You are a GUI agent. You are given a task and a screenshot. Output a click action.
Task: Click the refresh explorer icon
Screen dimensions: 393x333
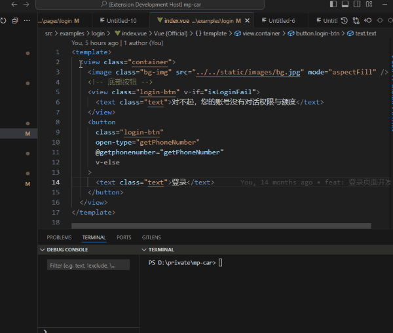3,21
